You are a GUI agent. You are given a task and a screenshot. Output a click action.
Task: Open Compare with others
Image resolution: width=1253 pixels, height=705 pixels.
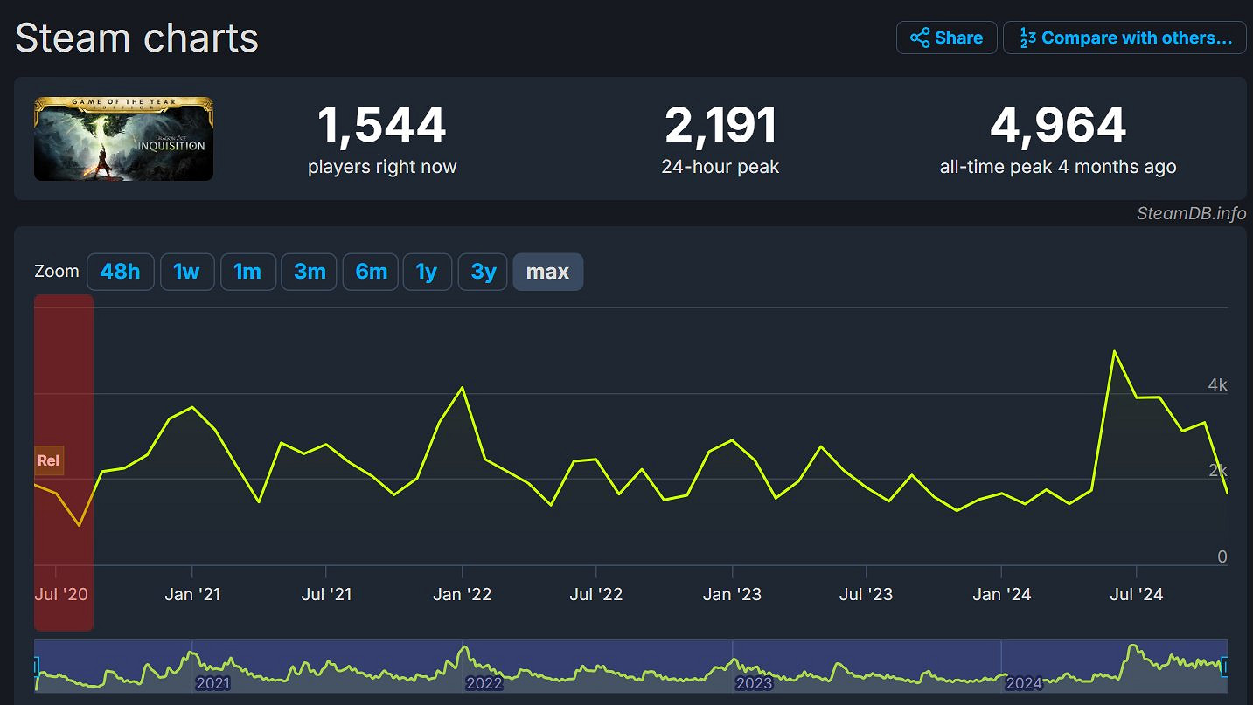[x=1124, y=38]
